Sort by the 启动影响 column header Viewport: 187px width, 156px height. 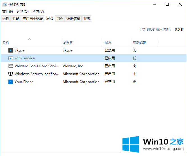click(145, 42)
